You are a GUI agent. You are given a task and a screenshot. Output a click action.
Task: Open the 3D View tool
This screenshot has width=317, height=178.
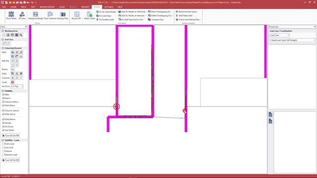pyautogui.click(x=22, y=15)
